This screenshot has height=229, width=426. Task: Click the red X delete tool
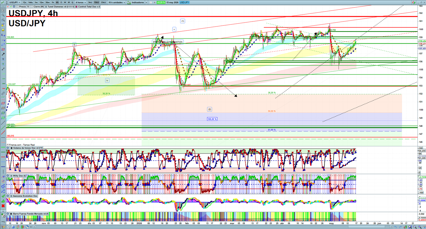coord(3,206)
